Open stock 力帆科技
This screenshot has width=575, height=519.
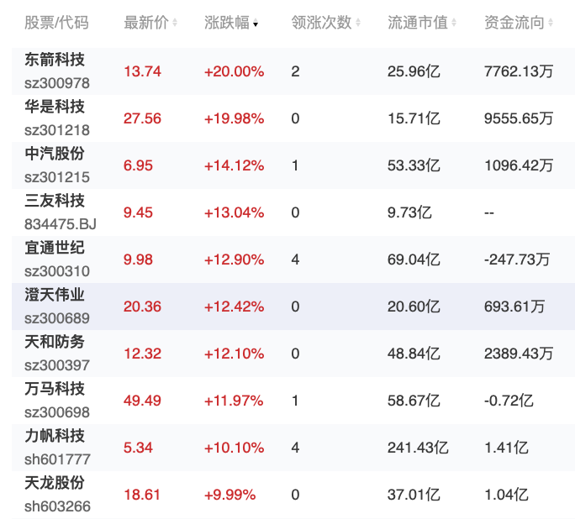[x=55, y=436]
